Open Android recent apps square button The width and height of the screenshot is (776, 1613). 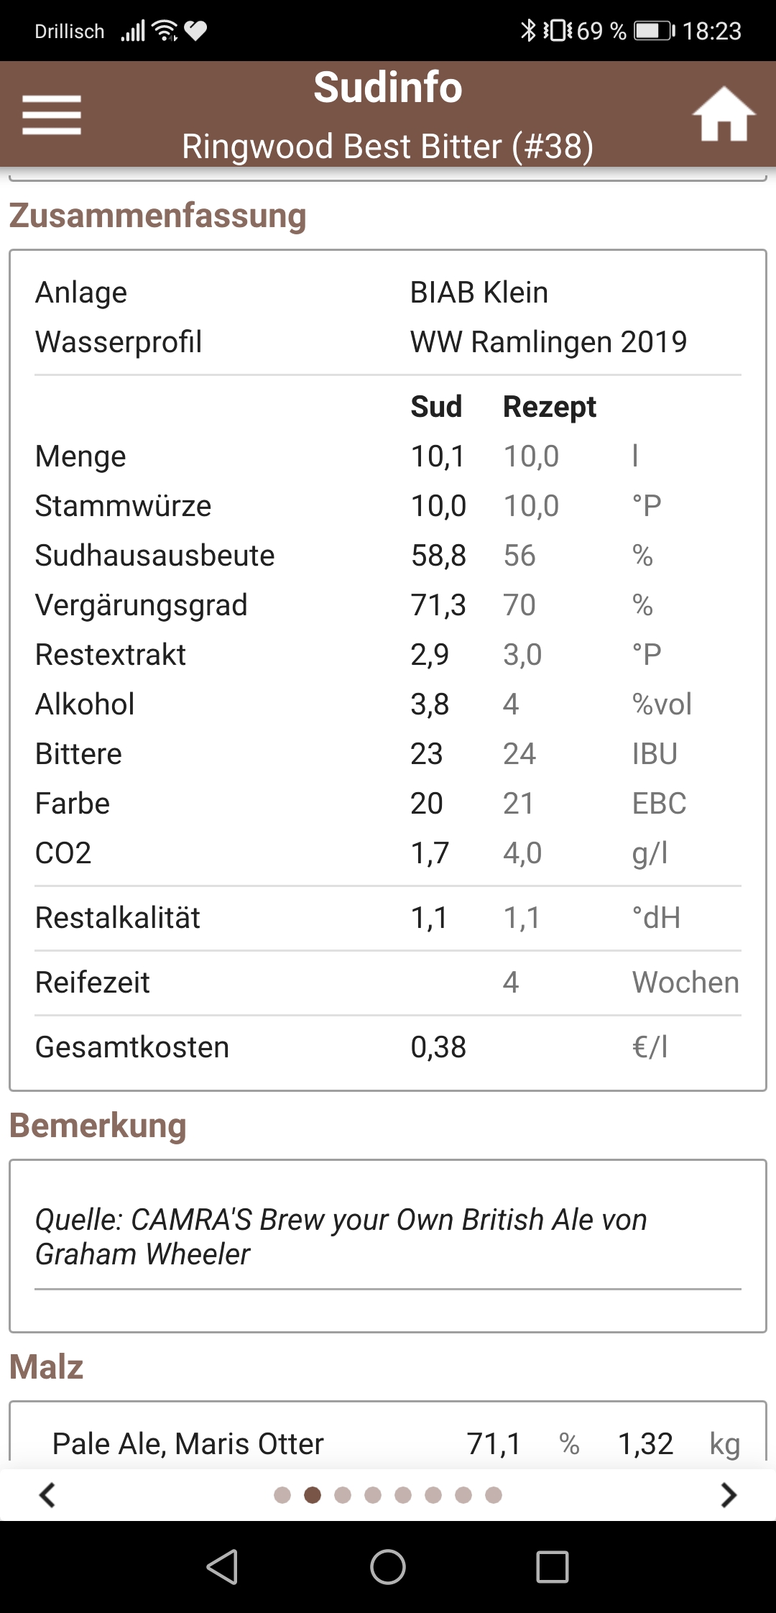coord(552,1567)
